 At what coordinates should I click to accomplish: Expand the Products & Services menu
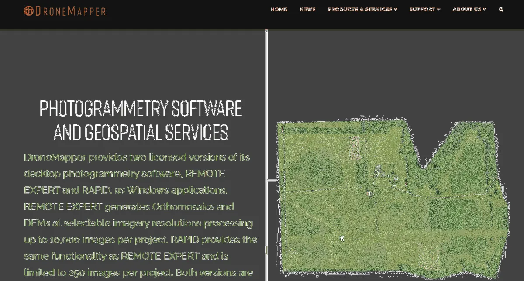point(362,9)
